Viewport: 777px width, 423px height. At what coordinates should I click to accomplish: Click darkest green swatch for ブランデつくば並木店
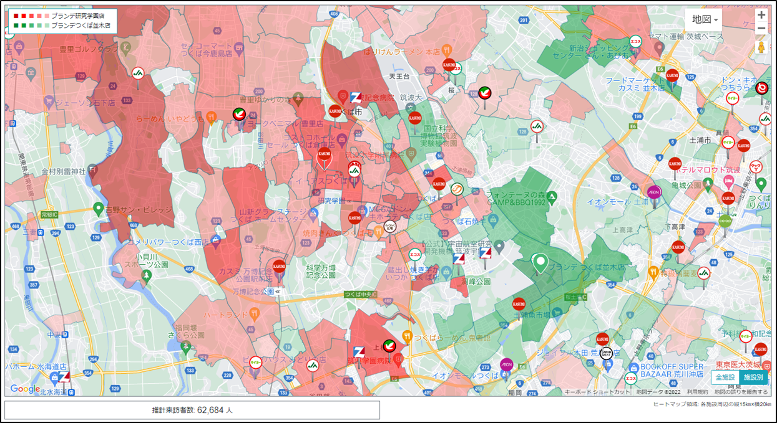[16, 26]
